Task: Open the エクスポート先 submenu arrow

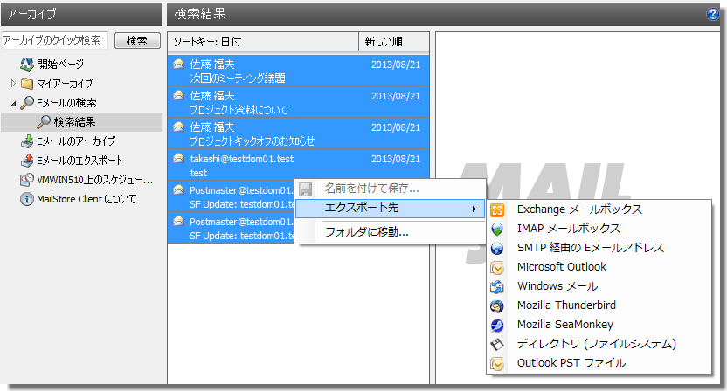Action: tap(474, 209)
